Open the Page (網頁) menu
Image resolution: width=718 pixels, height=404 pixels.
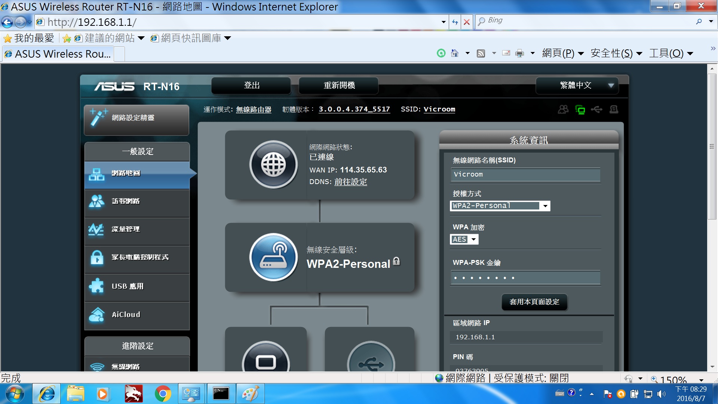(563, 53)
